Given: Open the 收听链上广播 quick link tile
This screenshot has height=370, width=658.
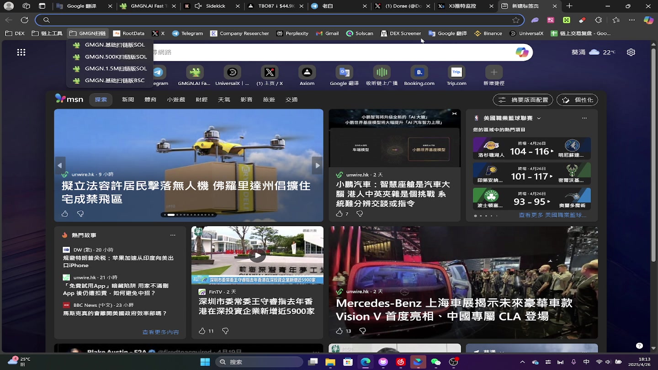Looking at the screenshot, I should 382,75.
